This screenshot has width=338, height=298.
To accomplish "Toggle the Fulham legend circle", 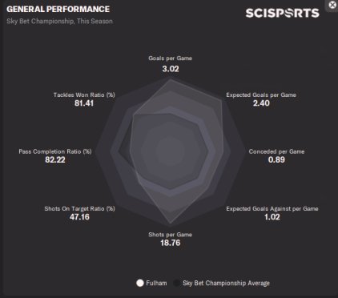I will tap(140, 283).
